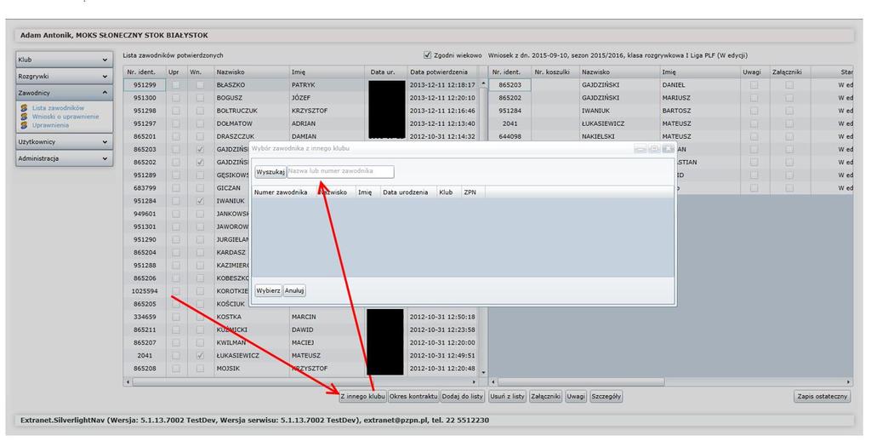The height and width of the screenshot is (441, 871).
Task: Click the KUŹMICKI DAWID row
Action: coord(300,329)
